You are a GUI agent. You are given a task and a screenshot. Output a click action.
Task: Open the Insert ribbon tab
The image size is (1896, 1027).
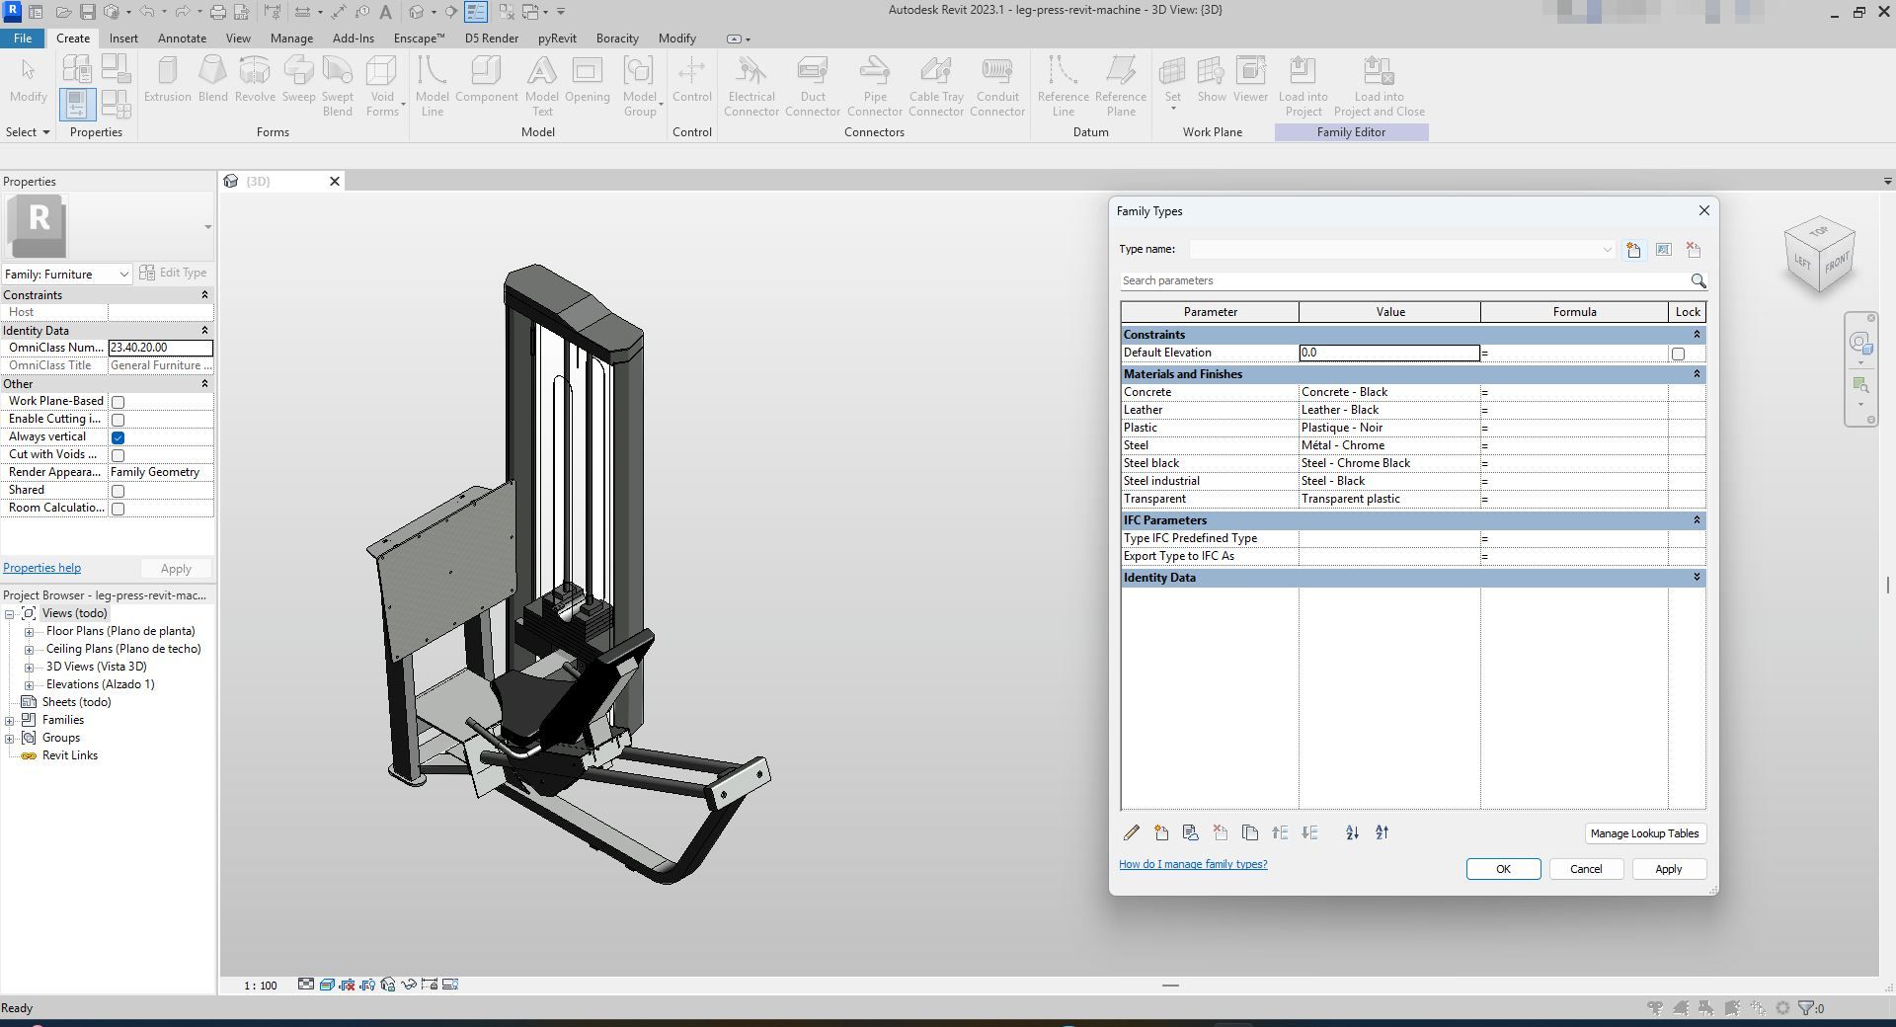tap(123, 39)
